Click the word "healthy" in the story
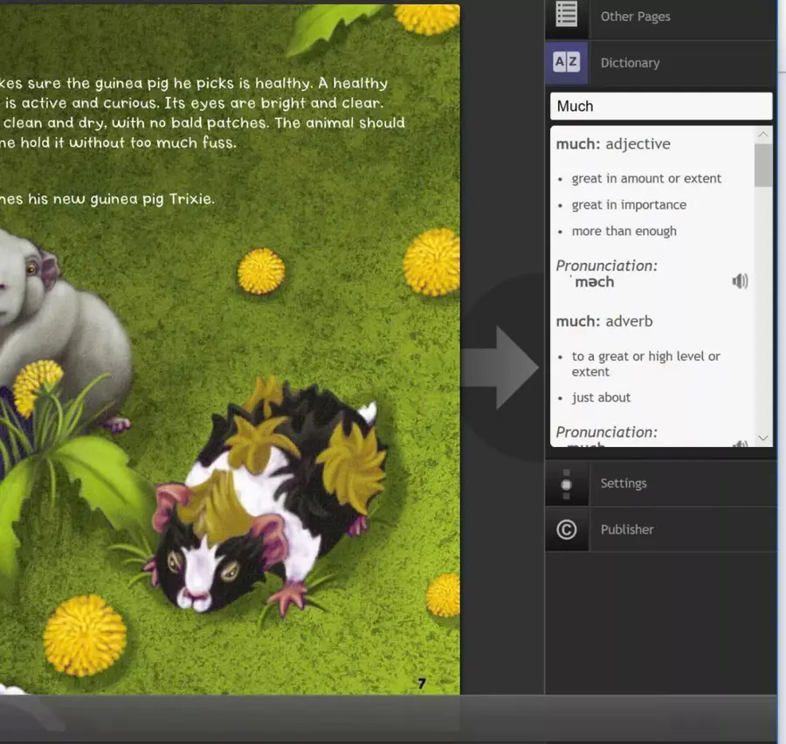The width and height of the screenshot is (786, 744). [x=360, y=84]
